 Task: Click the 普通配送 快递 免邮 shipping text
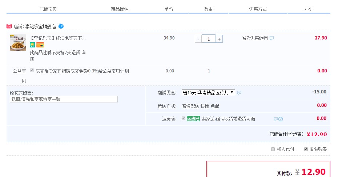[201, 106]
